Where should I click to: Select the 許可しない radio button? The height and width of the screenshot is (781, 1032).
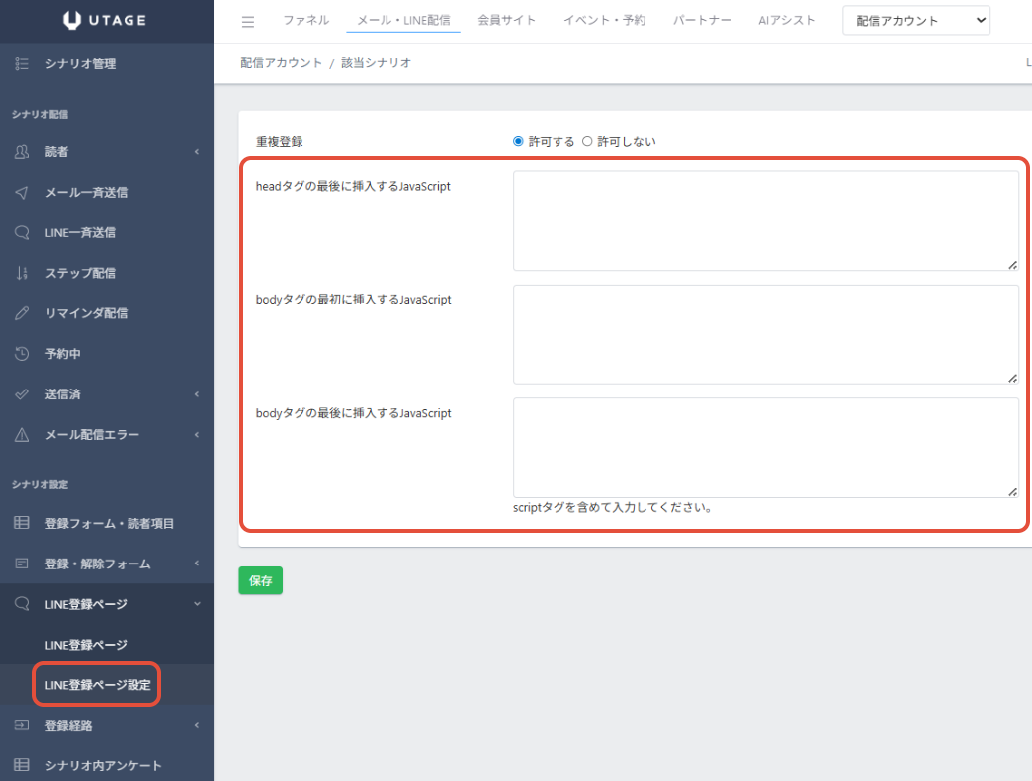click(x=587, y=141)
